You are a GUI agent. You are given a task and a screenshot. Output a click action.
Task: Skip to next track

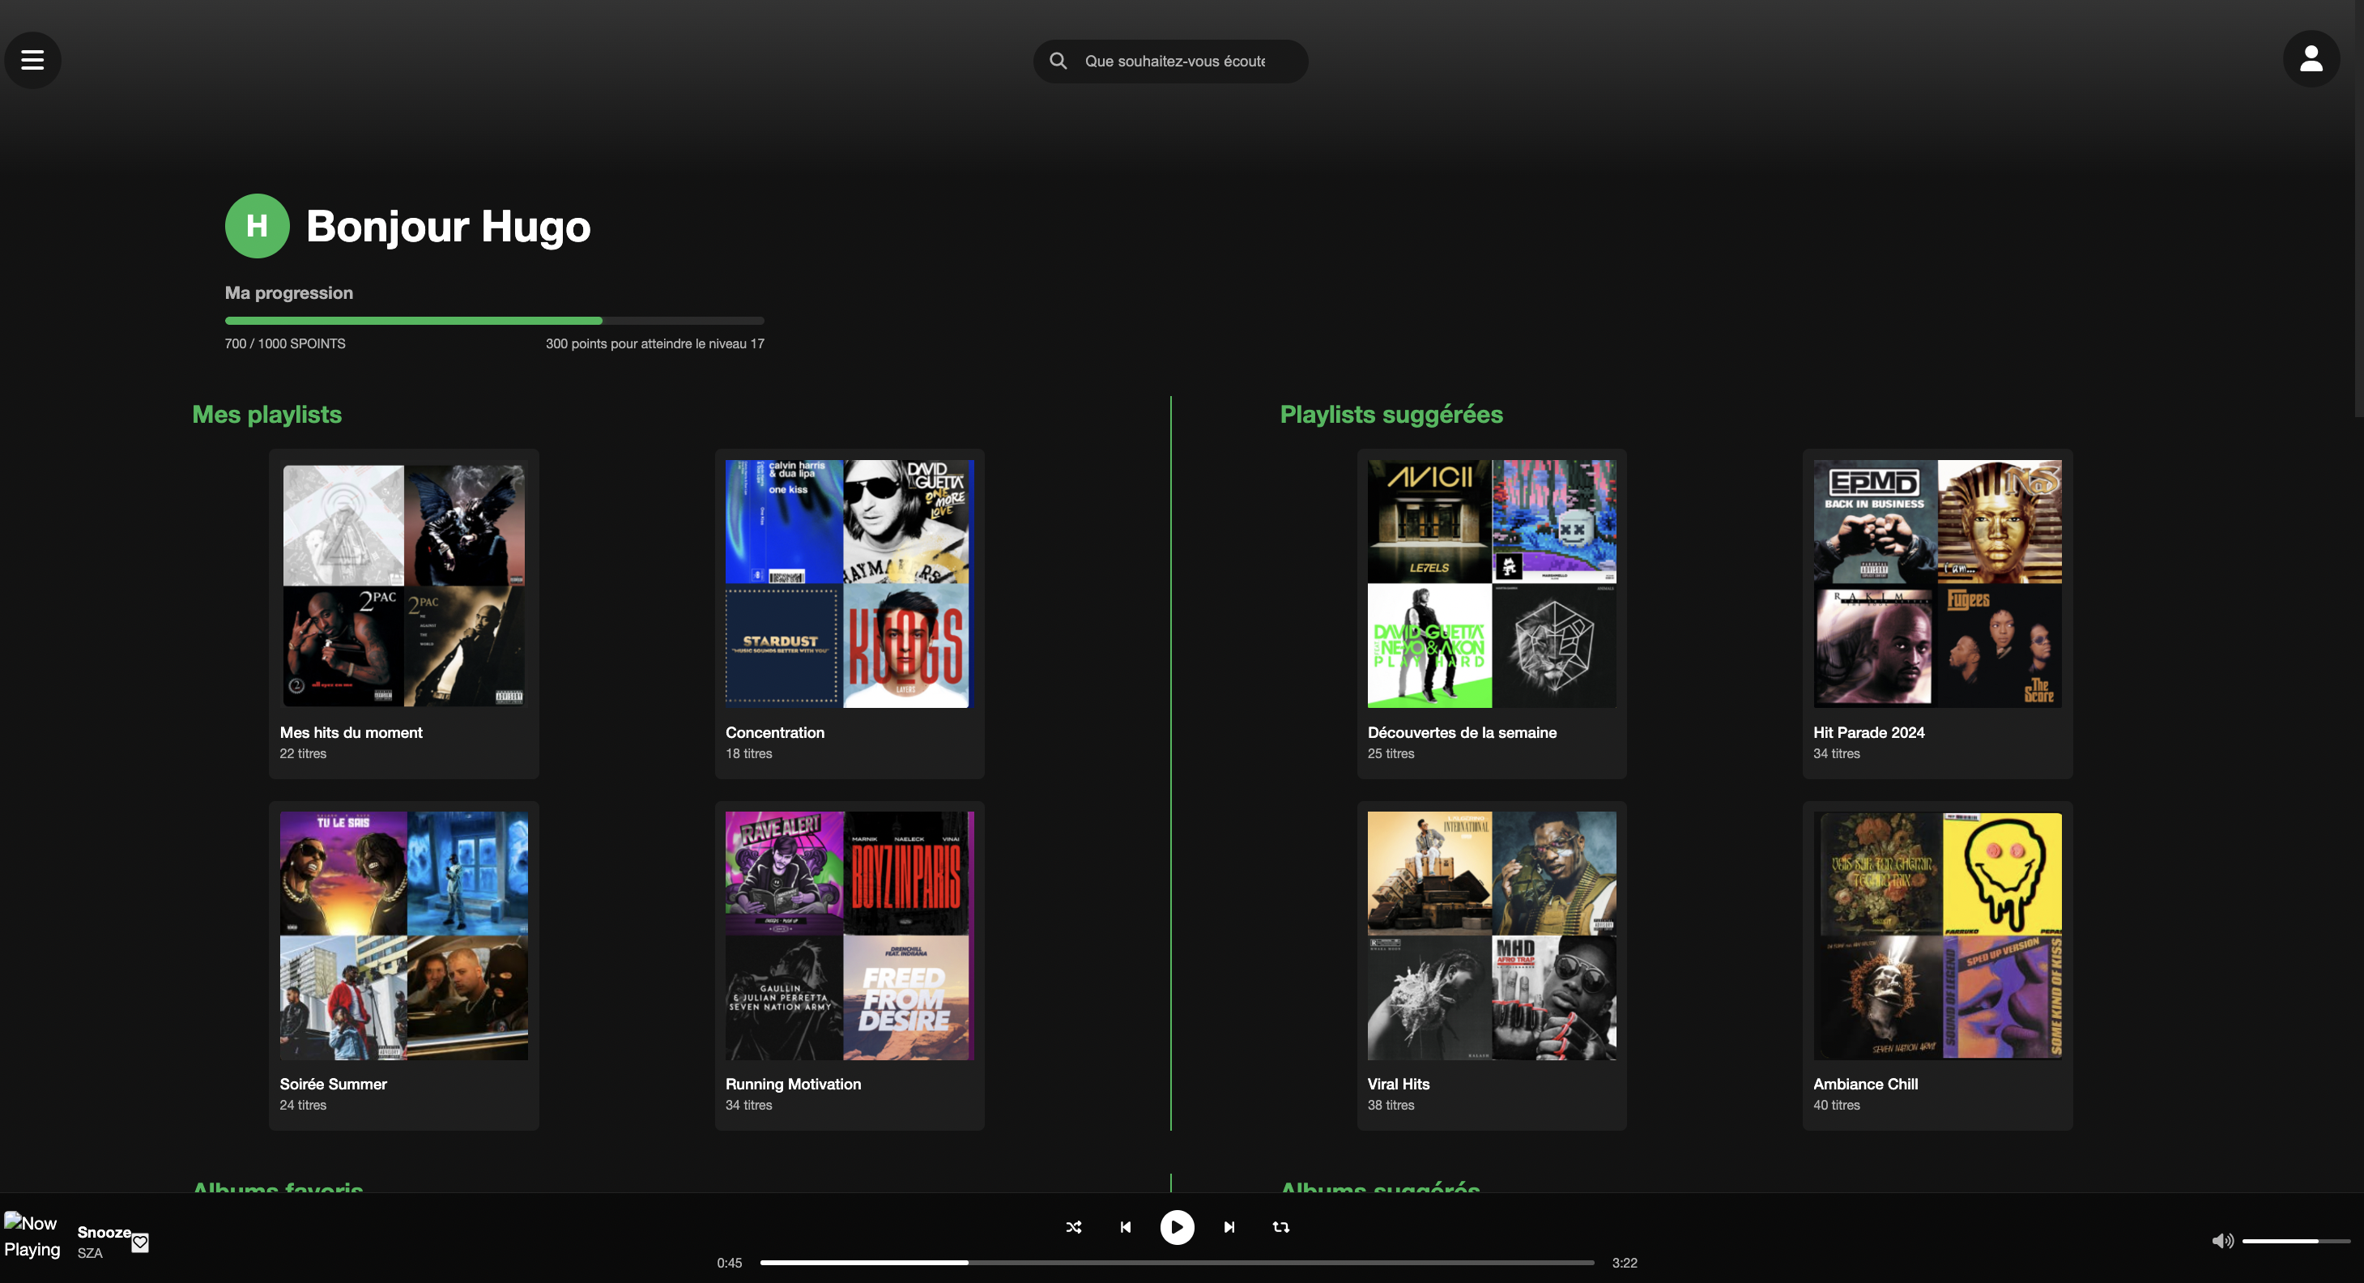(x=1229, y=1227)
